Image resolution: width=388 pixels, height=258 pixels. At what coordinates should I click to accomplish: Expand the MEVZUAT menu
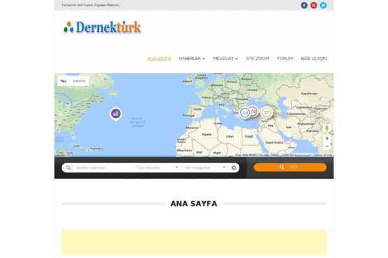pyautogui.click(x=226, y=59)
